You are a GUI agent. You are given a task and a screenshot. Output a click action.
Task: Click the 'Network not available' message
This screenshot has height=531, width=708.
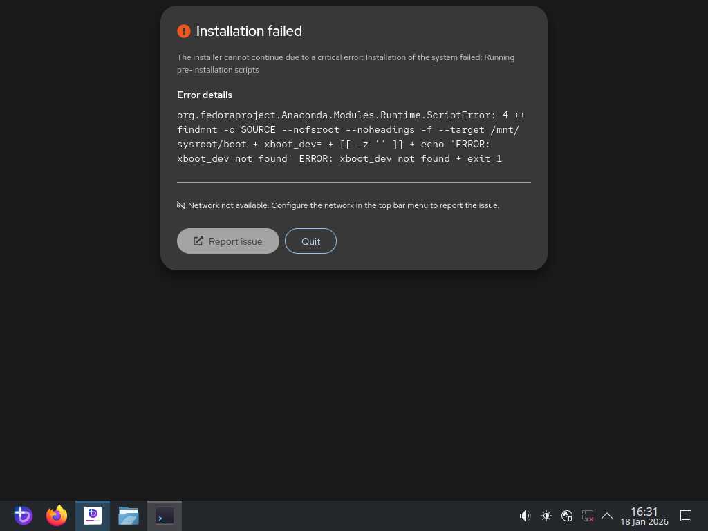pos(344,205)
